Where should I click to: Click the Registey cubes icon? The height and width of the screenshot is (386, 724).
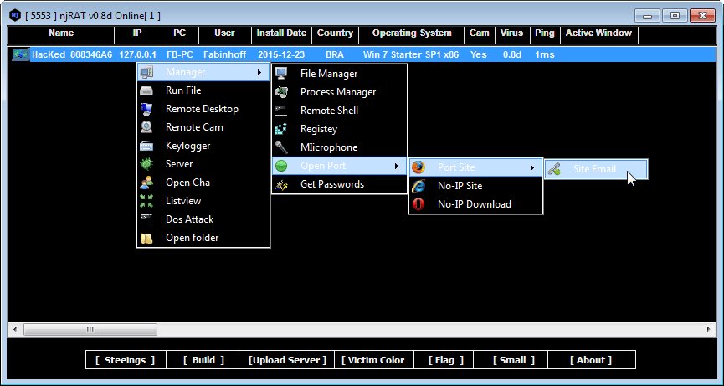coord(281,129)
